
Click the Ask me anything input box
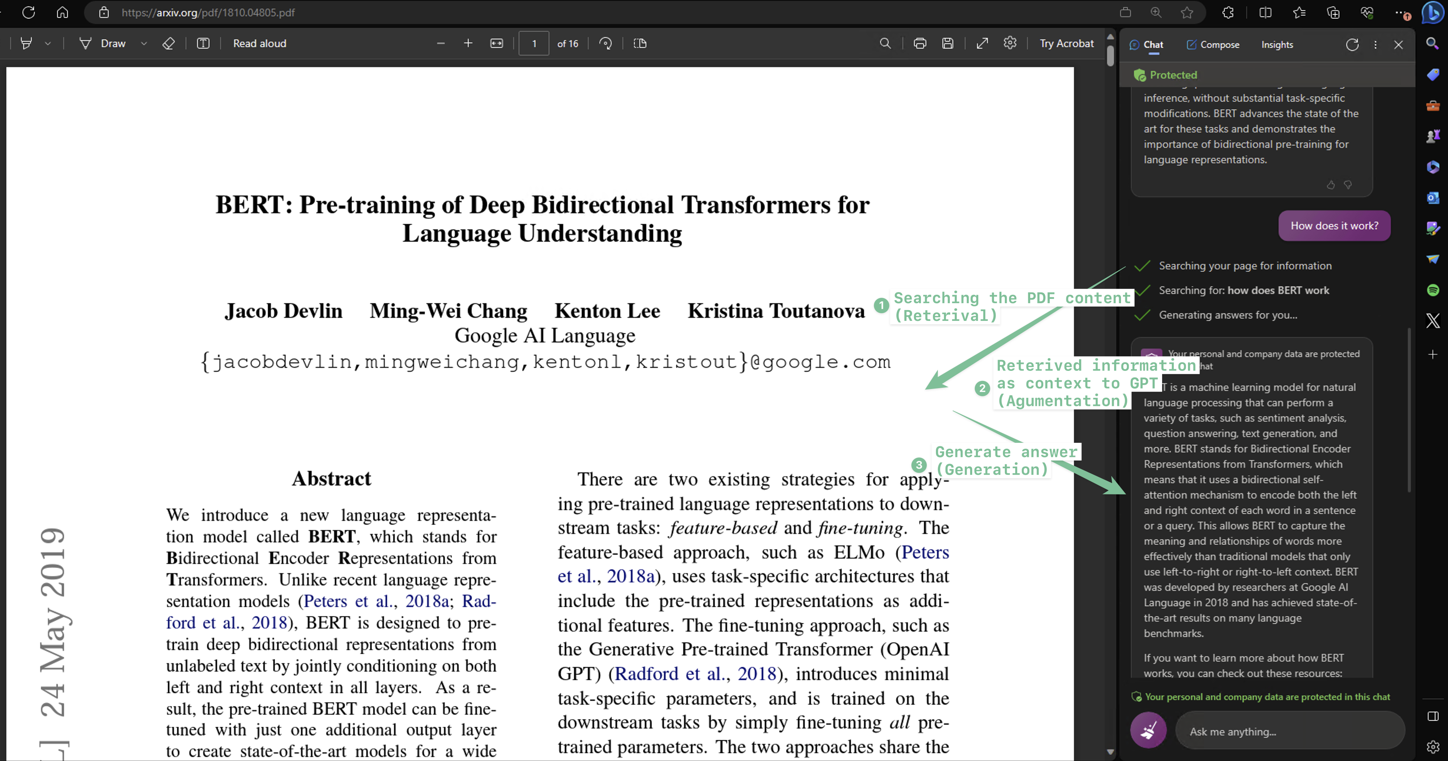[1290, 731]
